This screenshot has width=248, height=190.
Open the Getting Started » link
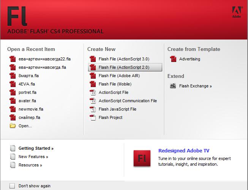[x=36, y=149]
